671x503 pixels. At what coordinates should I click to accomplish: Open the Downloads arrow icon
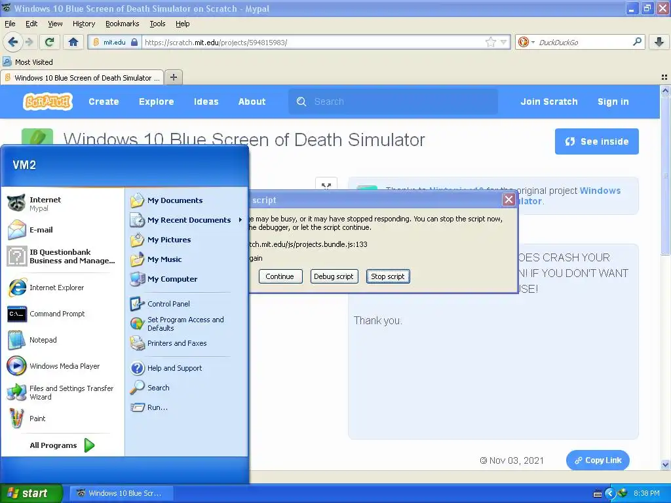(659, 42)
